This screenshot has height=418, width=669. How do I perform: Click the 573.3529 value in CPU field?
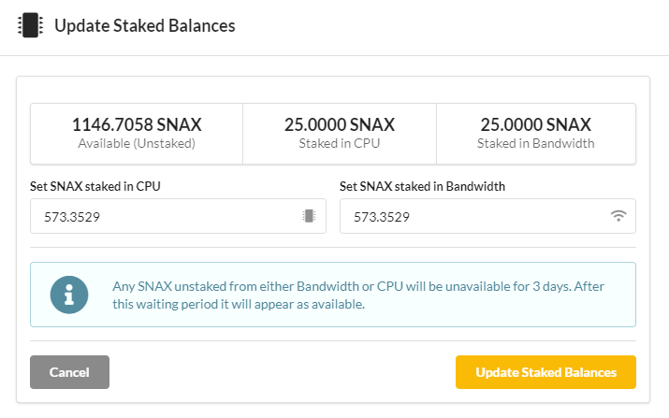click(x=72, y=217)
